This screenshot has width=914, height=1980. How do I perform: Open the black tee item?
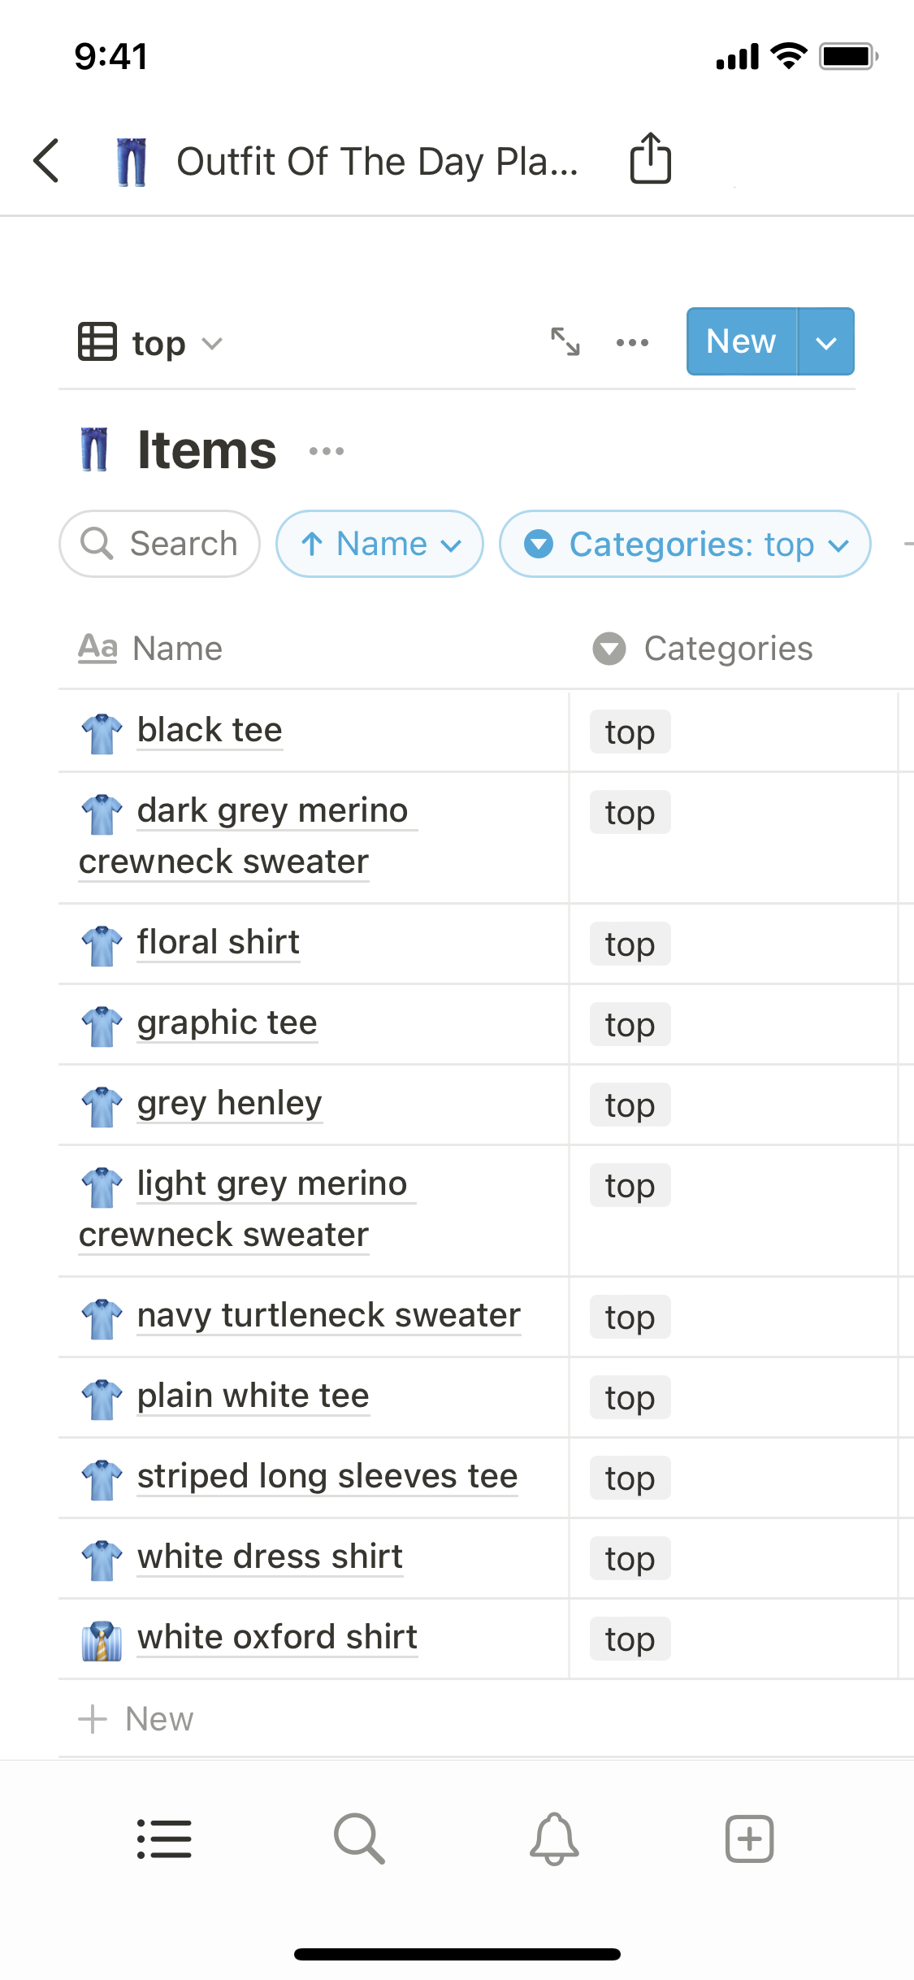tap(210, 730)
